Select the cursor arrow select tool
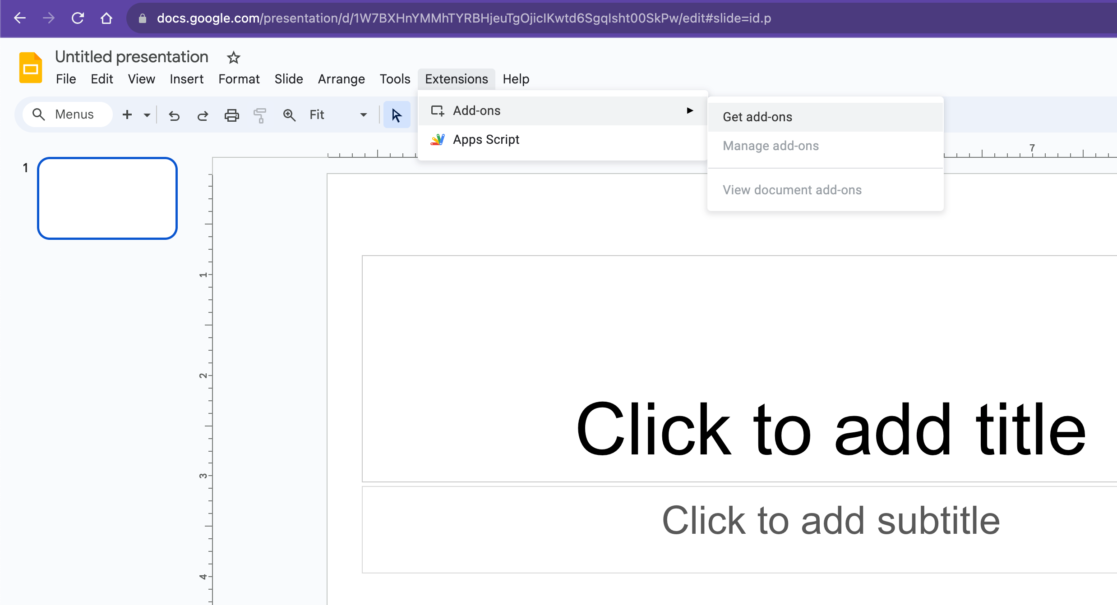The height and width of the screenshot is (605, 1117). (x=397, y=115)
